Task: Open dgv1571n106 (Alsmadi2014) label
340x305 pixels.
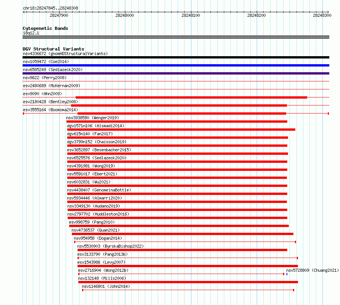Action: [96, 126]
